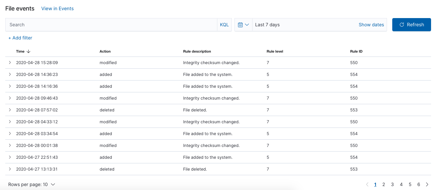The height and width of the screenshot is (190, 435).
Task: Expand the 2020-04-28 15:28:09 event row
Action: click(x=10, y=62)
